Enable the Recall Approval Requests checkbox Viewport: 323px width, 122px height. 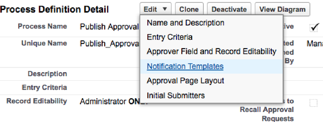tap(313, 103)
